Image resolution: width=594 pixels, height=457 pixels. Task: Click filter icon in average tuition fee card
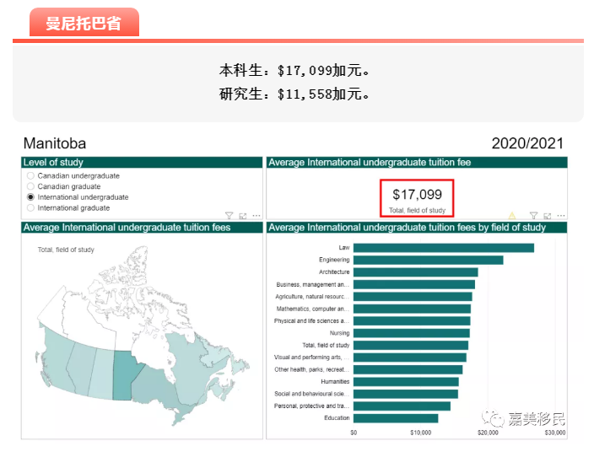coord(533,216)
